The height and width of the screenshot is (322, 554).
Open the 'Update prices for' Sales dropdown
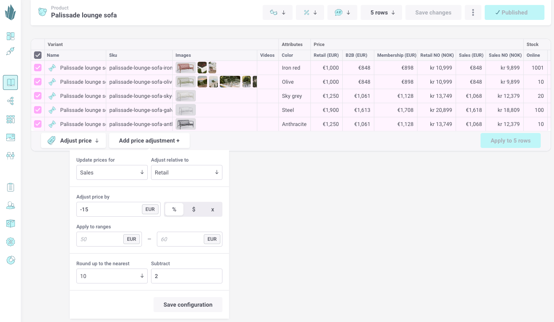(x=112, y=172)
